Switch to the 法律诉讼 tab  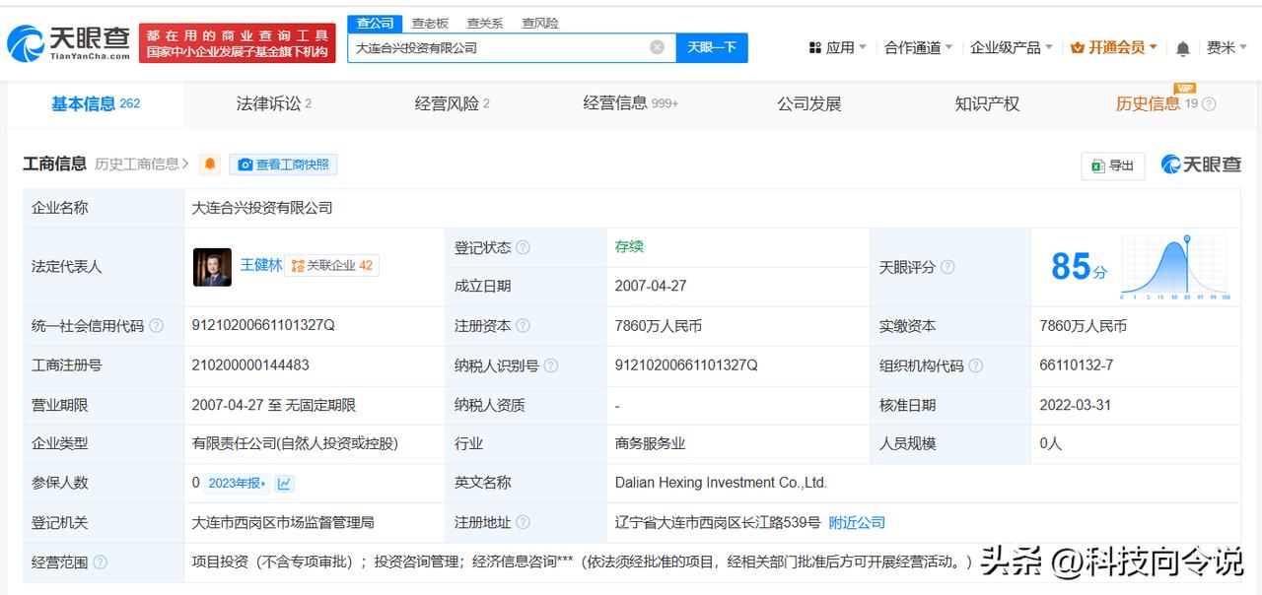273,103
